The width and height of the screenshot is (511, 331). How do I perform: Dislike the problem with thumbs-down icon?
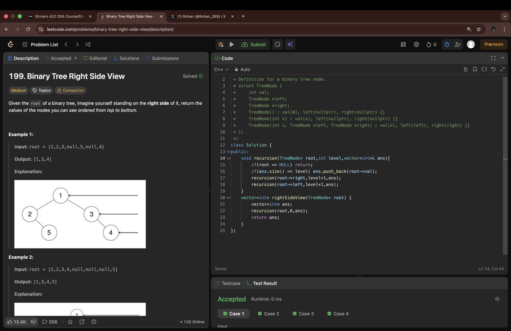tap(34, 322)
